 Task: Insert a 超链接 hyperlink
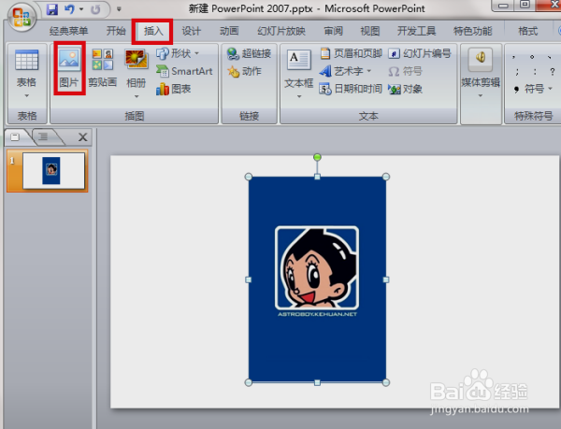pos(249,53)
